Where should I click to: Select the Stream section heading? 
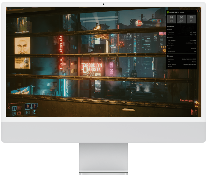(x=170, y=56)
